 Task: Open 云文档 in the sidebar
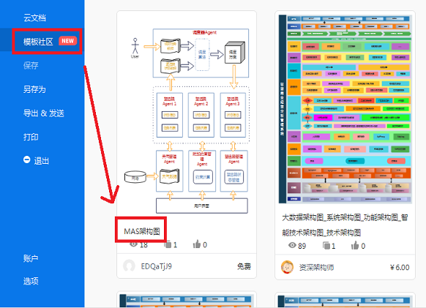(34, 18)
